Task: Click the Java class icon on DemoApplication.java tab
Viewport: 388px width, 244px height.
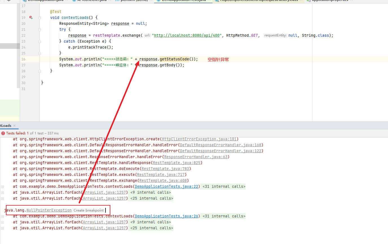Action: pyautogui.click(x=24, y=1)
